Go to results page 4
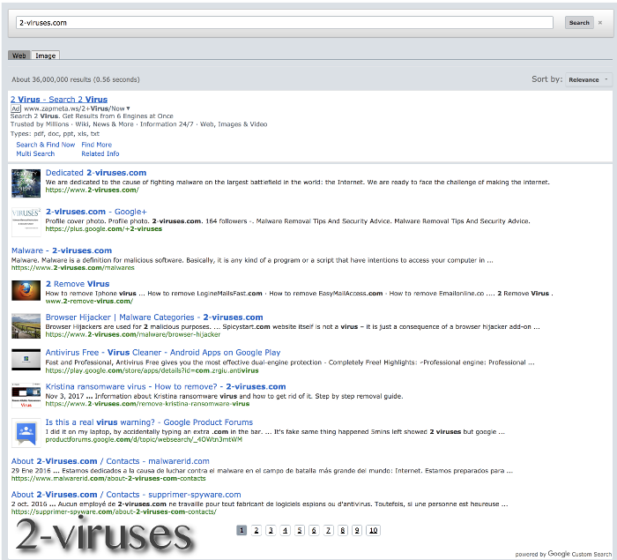617x560 pixels. point(285,531)
